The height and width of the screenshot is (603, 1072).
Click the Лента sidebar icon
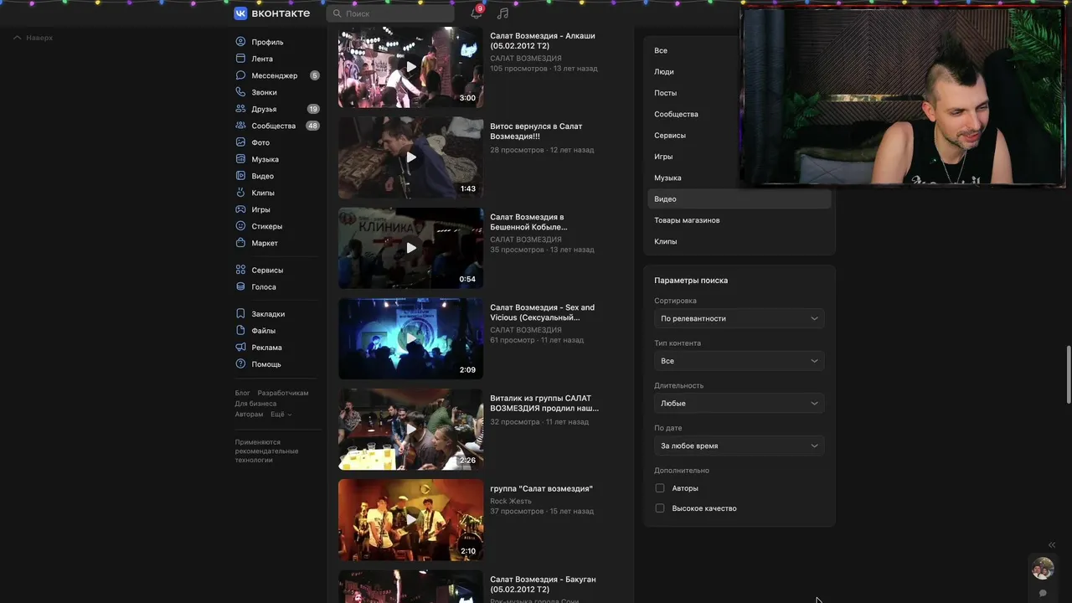tap(241, 59)
